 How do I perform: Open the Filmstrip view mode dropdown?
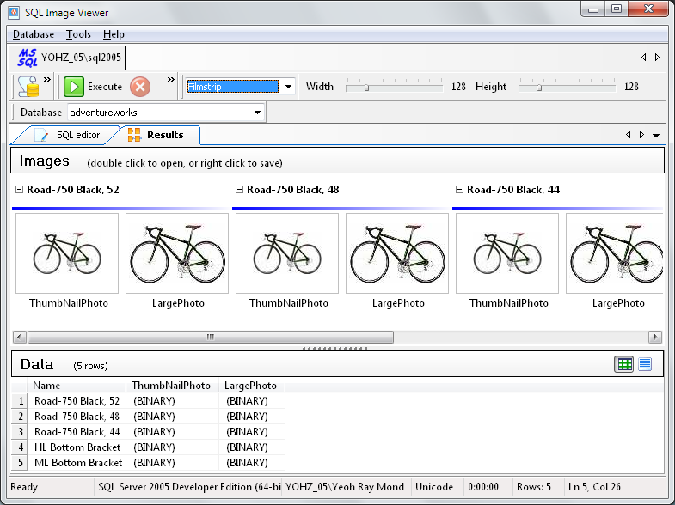[x=289, y=87]
